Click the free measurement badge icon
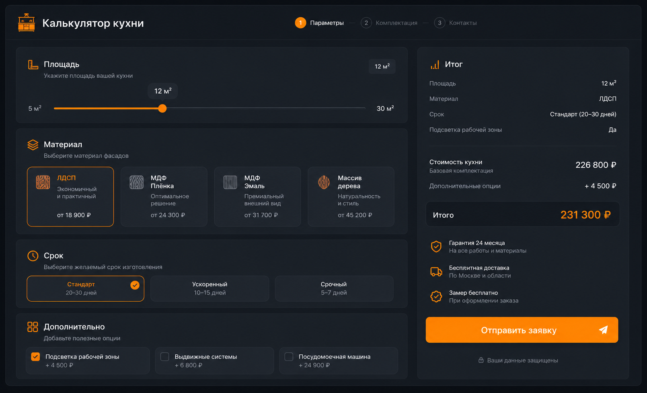The width and height of the screenshot is (647, 393). tap(436, 296)
